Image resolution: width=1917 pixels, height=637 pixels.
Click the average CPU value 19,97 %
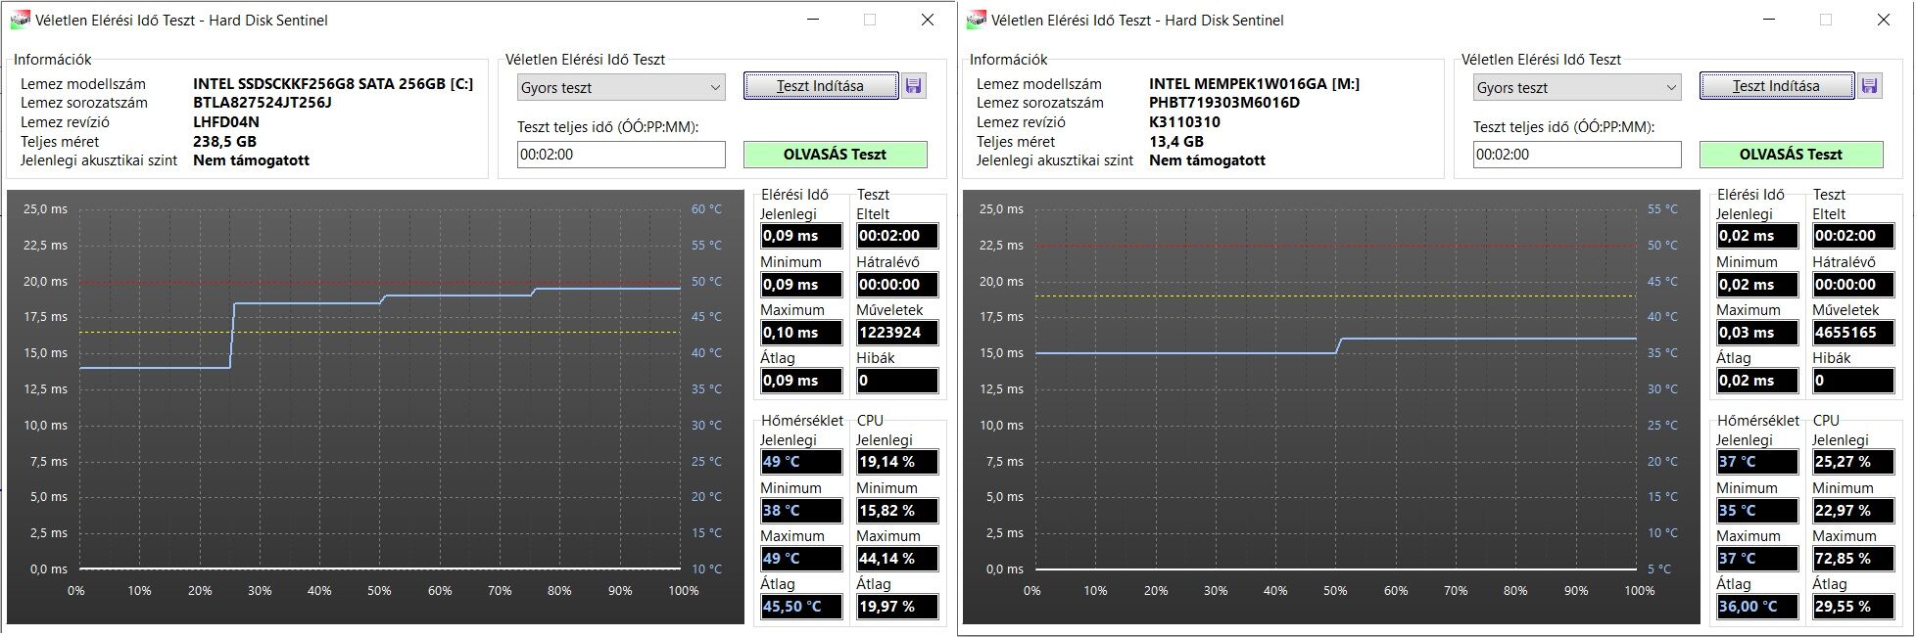click(897, 607)
